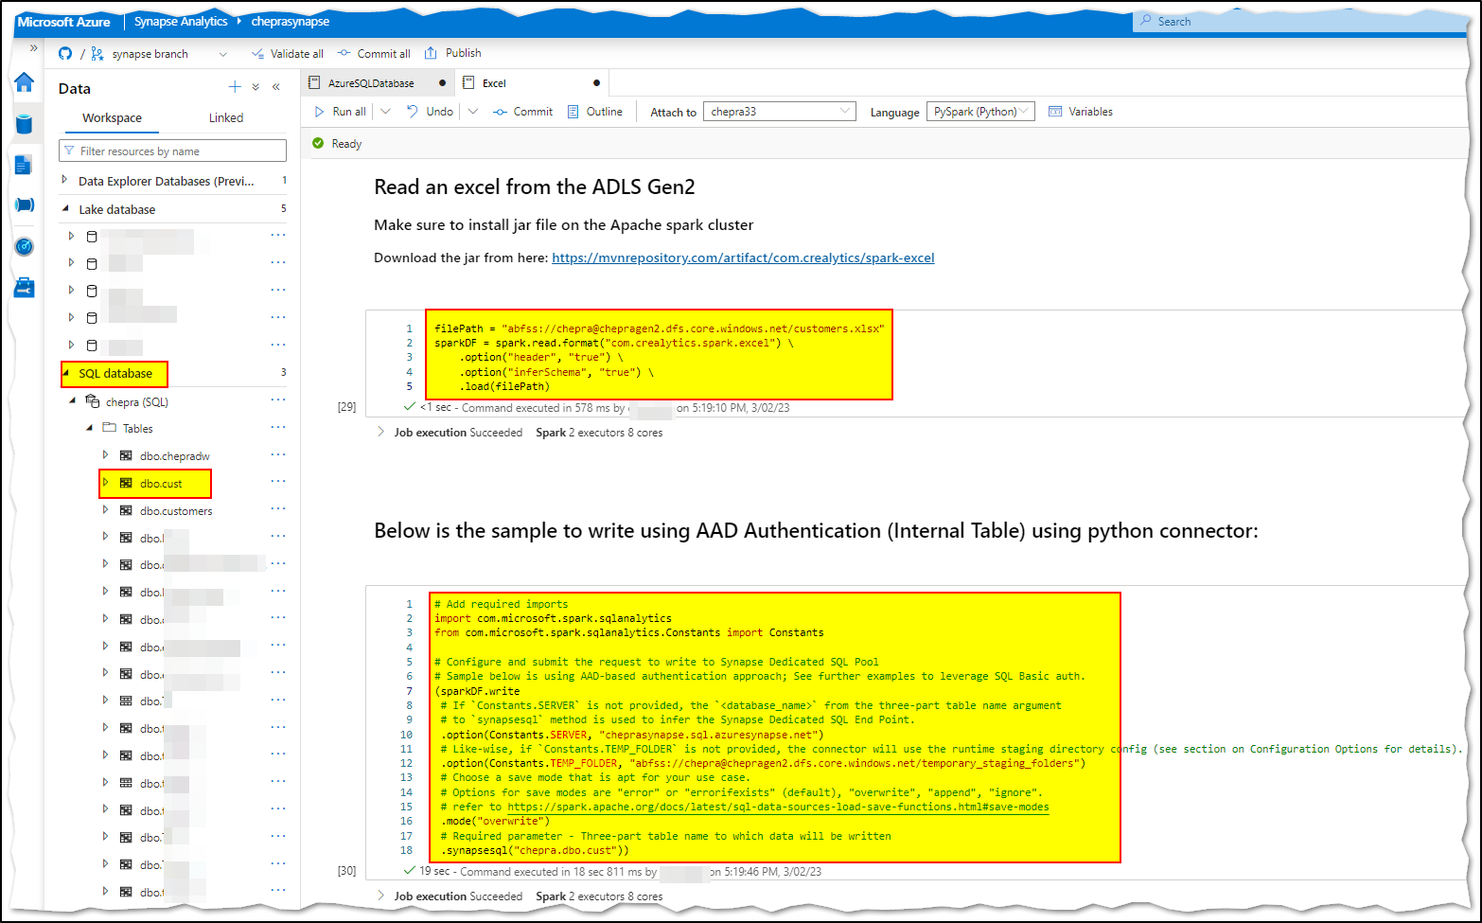Click the cheprasynapse workspace breadcrumb
1482x923 pixels.
coord(291,21)
